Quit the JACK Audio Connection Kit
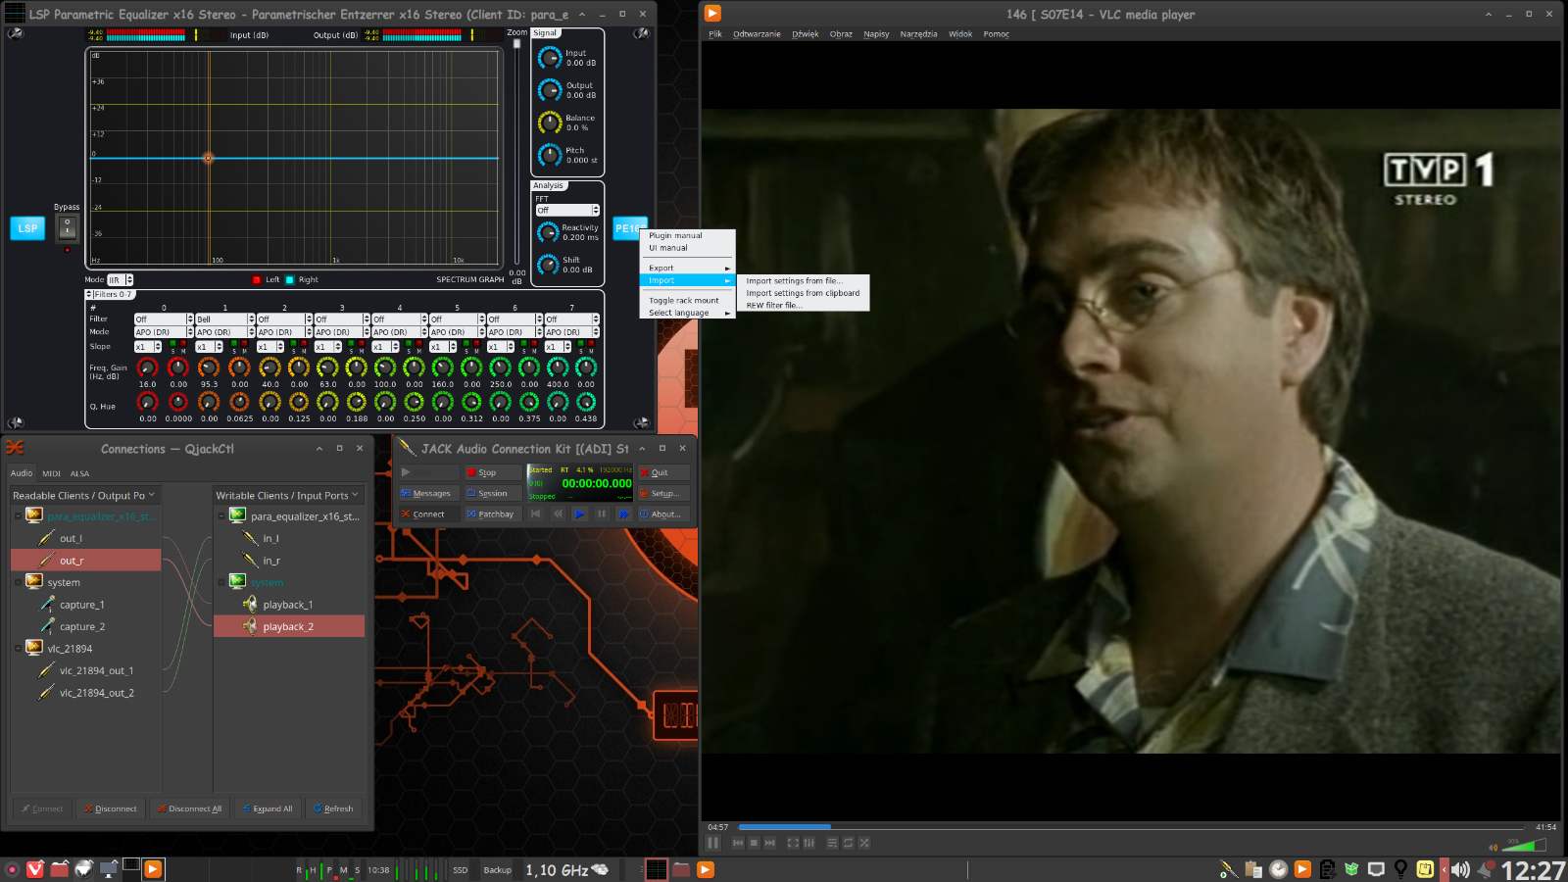Image resolution: width=1568 pixels, height=882 pixels. pyautogui.click(x=663, y=472)
